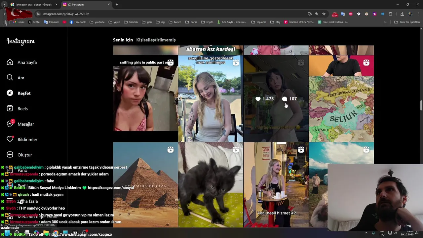Switch to Kişiselleştirilmemiş tab

click(156, 40)
